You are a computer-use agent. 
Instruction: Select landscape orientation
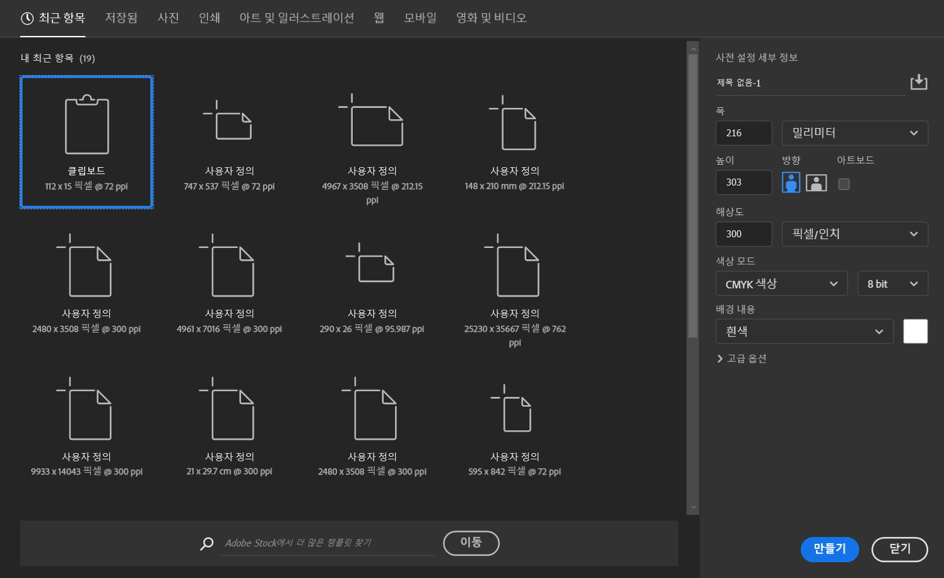click(817, 183)
